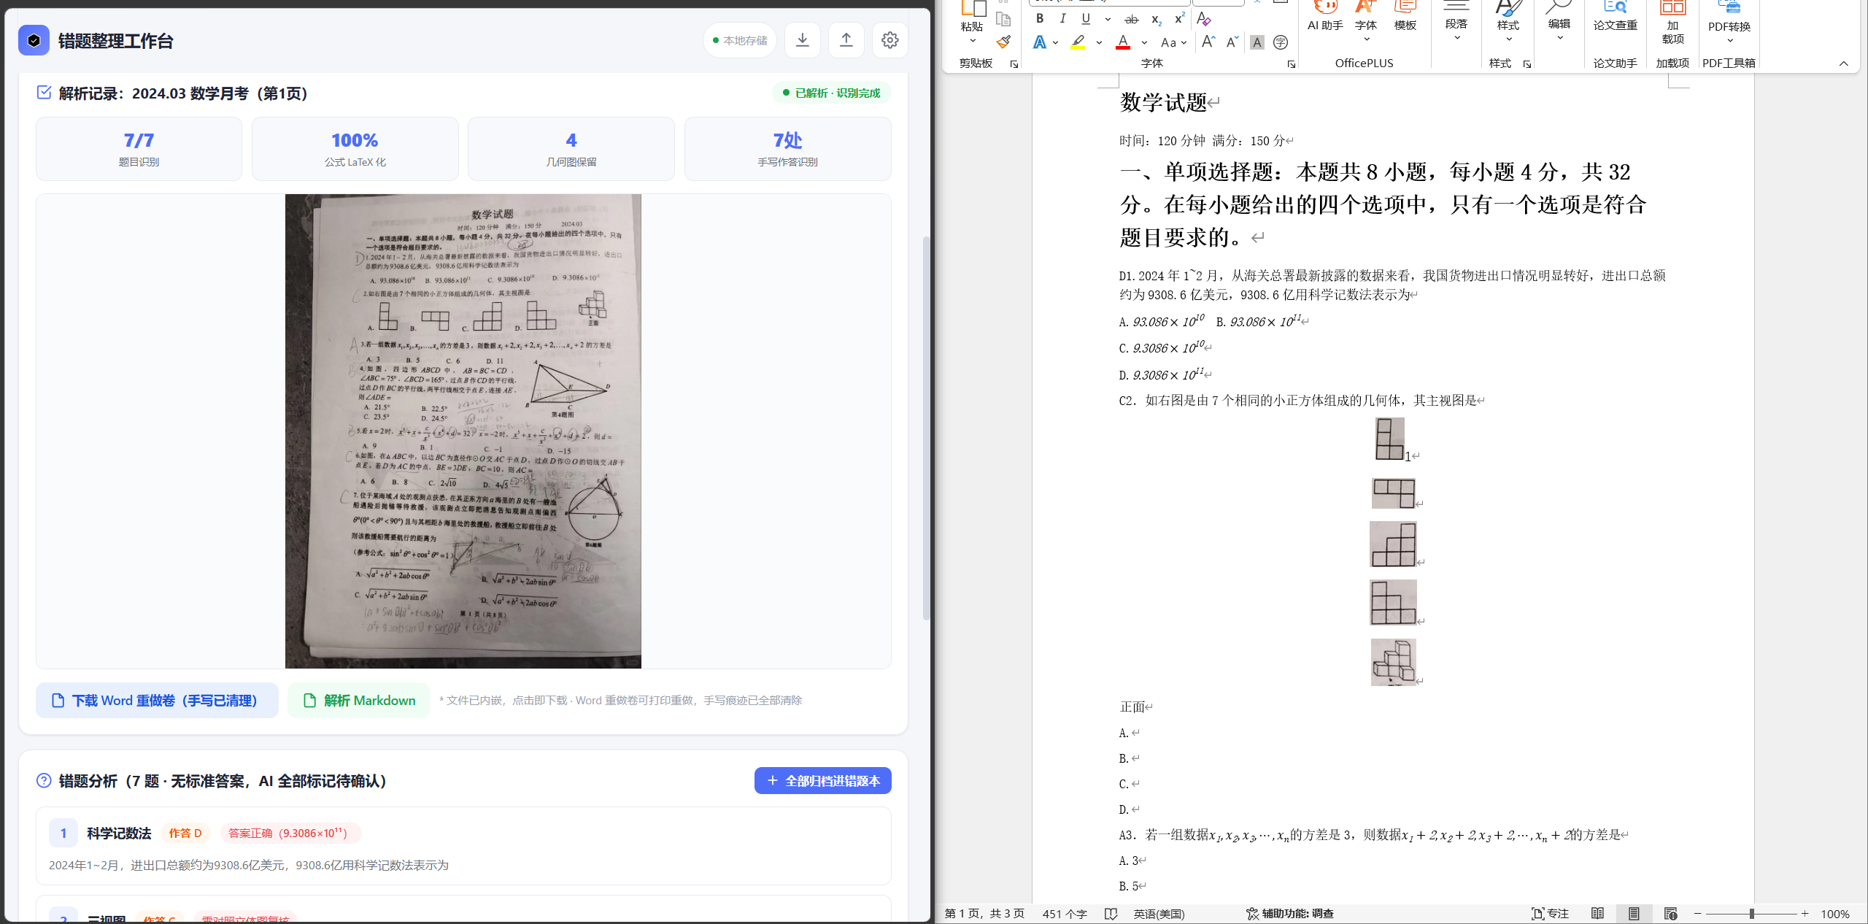This screenshot has width=1868, height=924.
Task: Apply character shading in Word
Action: click(1257, 42)
